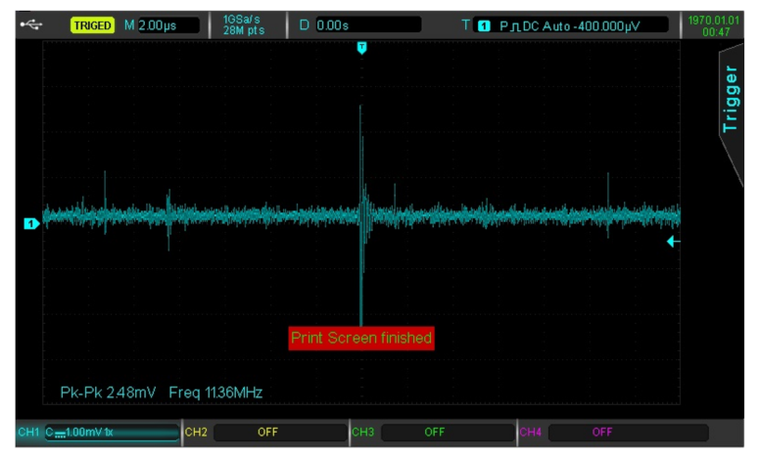Click the CH1 ground level marker
Viewport: 760px width, 459px height.
pos(30,224)
